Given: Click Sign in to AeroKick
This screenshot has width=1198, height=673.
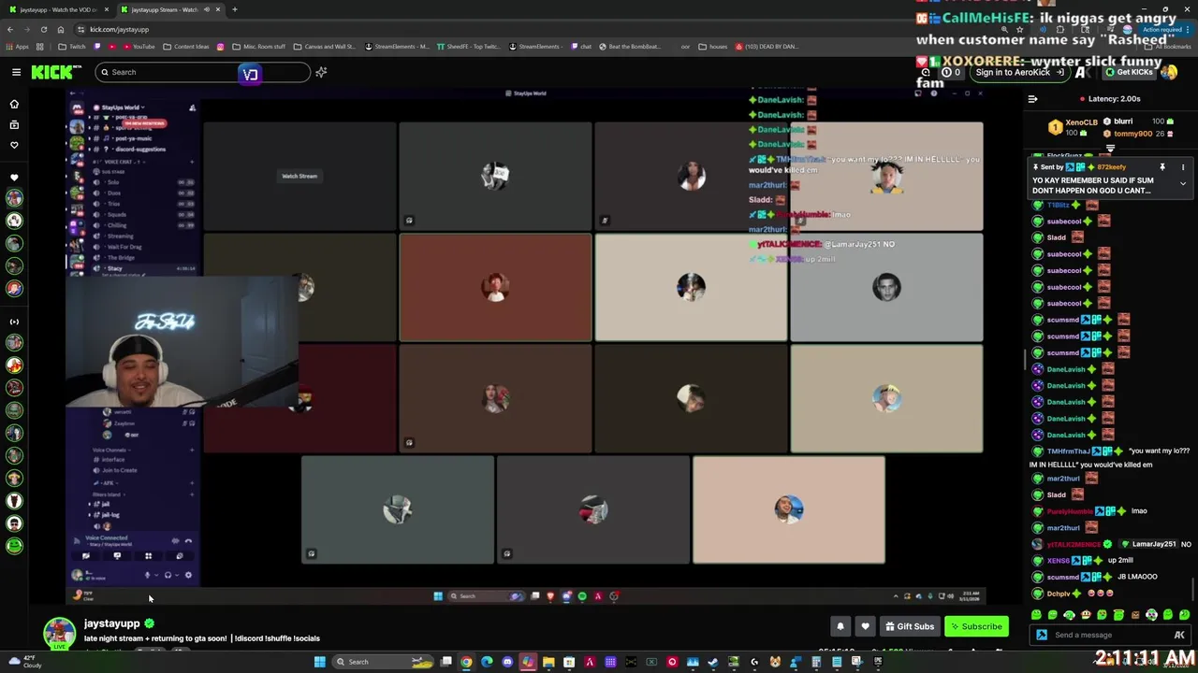Looking at the screenshot, I should pyautogui.click(x=1018, y=72).
